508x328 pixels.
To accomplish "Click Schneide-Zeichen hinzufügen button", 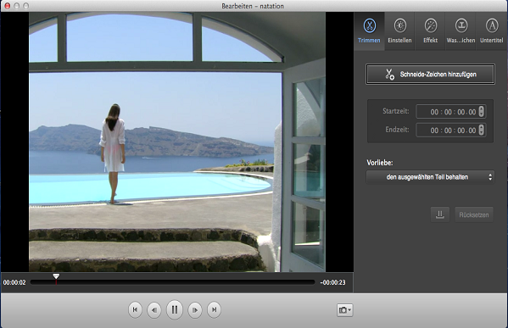I will pyautogui.click(x=430, y=74).
